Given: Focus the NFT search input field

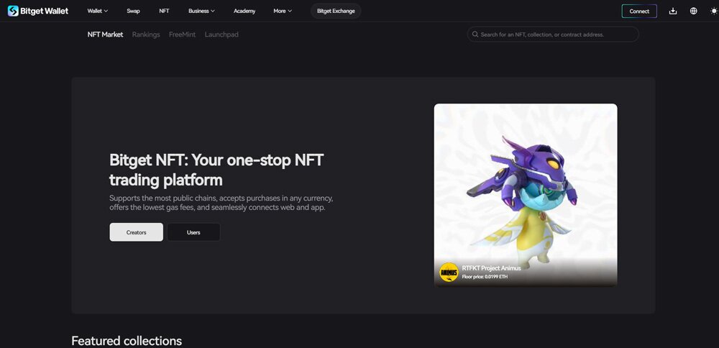Looking at the screenshot, I should tap(553, 35).
